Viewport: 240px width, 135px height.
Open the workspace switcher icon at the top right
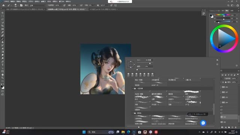tap(232, 5)
